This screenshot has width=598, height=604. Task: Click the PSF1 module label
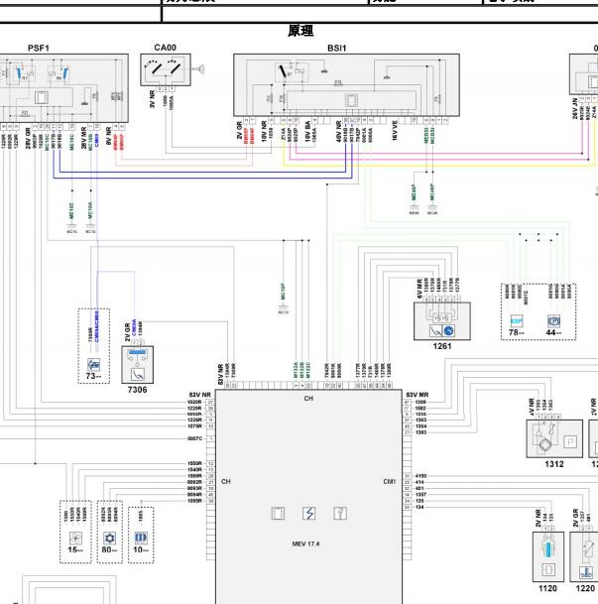click(x=39, y=49)
